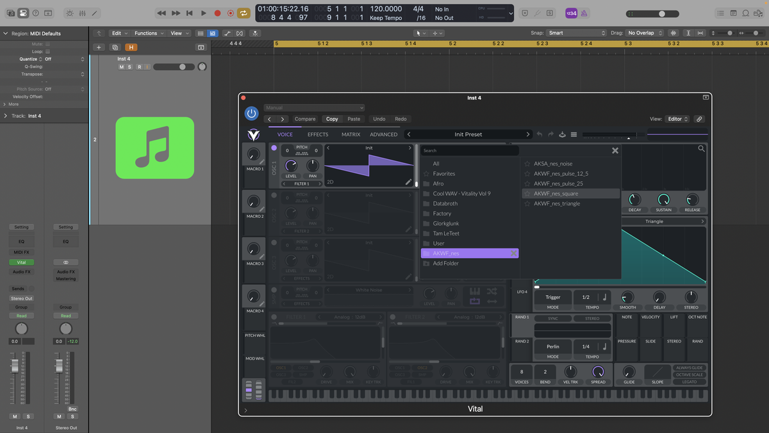
Task: Click the Play button in transport
Action: click(203, 13)
